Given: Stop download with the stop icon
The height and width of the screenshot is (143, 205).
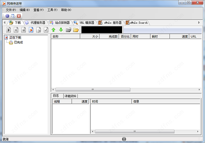Looking at the screenshot, I should 23,30.
